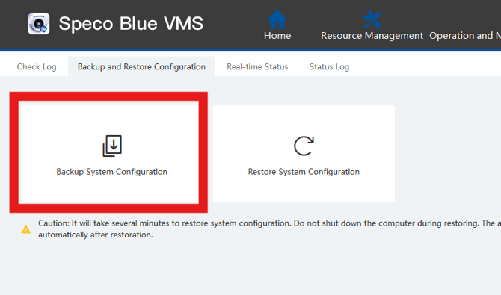Open the Resource Management menu label
The height and width of the screenshot is (295, 501).
[372, 36]
